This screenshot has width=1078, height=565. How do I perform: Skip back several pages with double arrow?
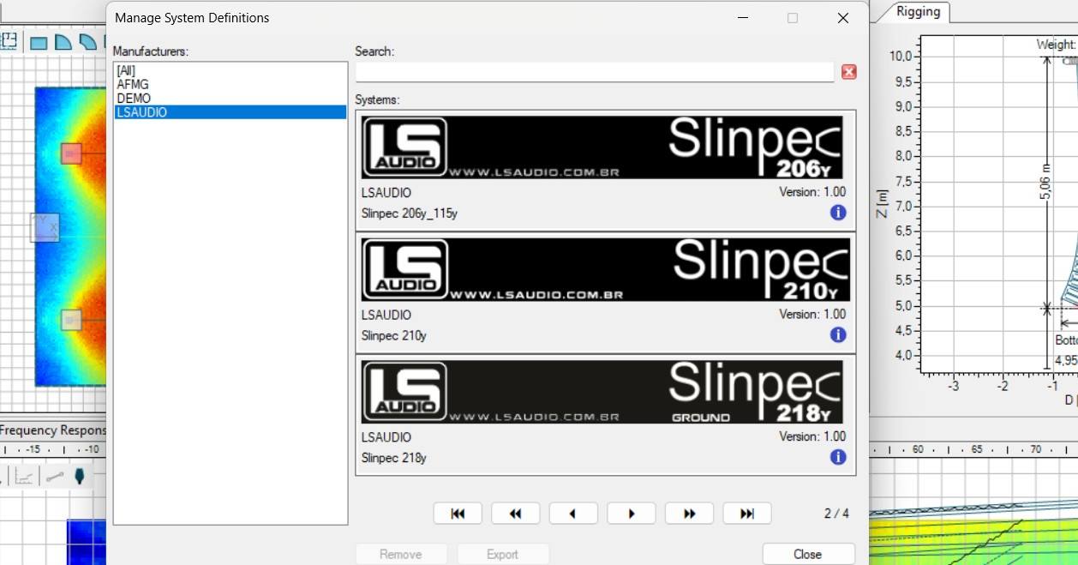pos(515,514)
